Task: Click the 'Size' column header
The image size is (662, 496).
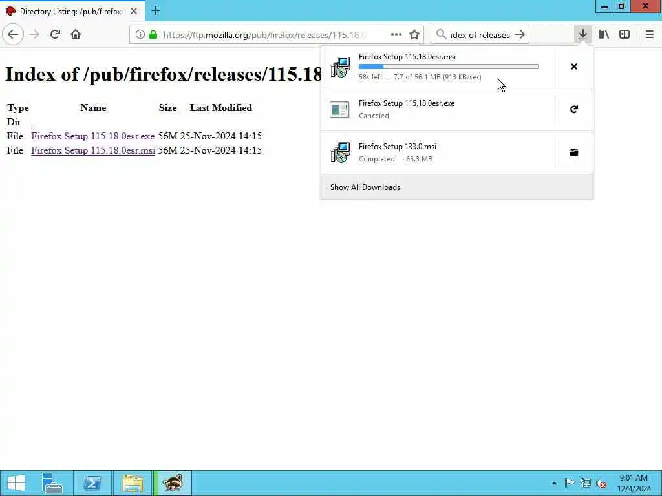Action: point(167,108)
